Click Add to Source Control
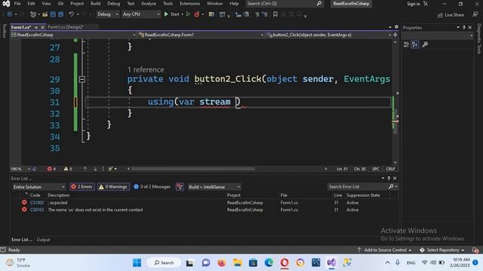Viewport: 483px width, 271px height. click(384, 250)
